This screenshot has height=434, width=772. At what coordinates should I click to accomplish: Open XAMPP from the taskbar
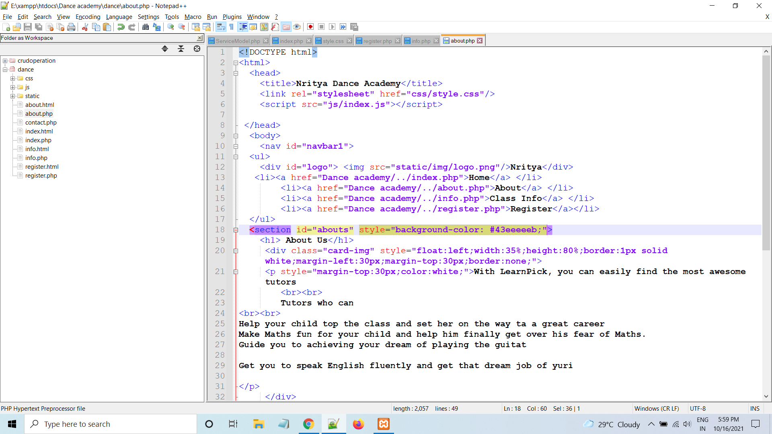(x=384, y=424)
